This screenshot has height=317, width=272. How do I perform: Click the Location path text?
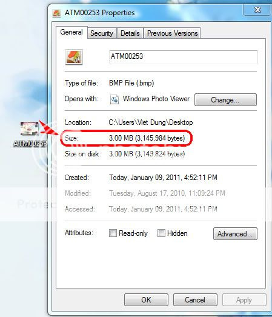click(x=151, y=122)
